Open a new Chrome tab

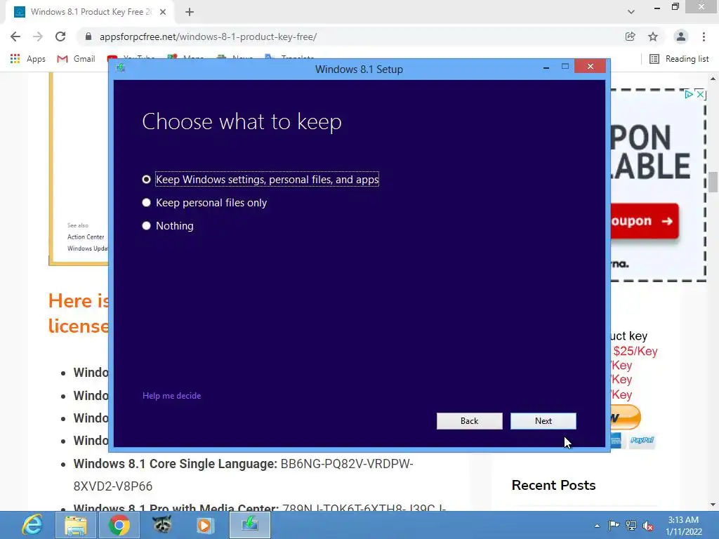(x=190, y=12)
